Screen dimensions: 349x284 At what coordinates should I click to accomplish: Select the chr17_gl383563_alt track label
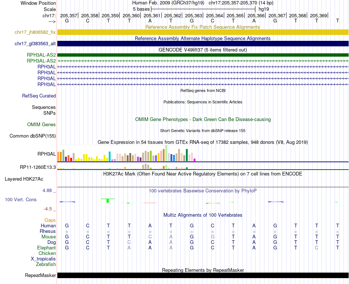35,44
